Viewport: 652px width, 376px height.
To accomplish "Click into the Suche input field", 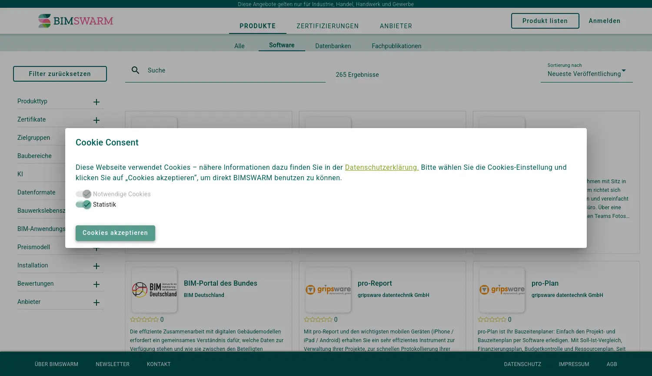I will tap(235, 70).
